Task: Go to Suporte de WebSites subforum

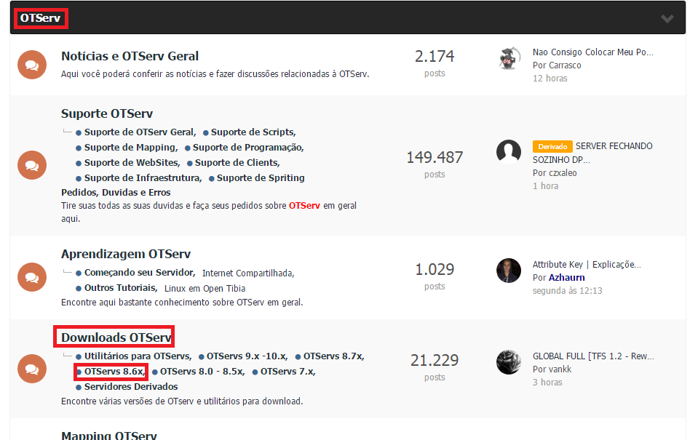Action: [x=132, y=162]
